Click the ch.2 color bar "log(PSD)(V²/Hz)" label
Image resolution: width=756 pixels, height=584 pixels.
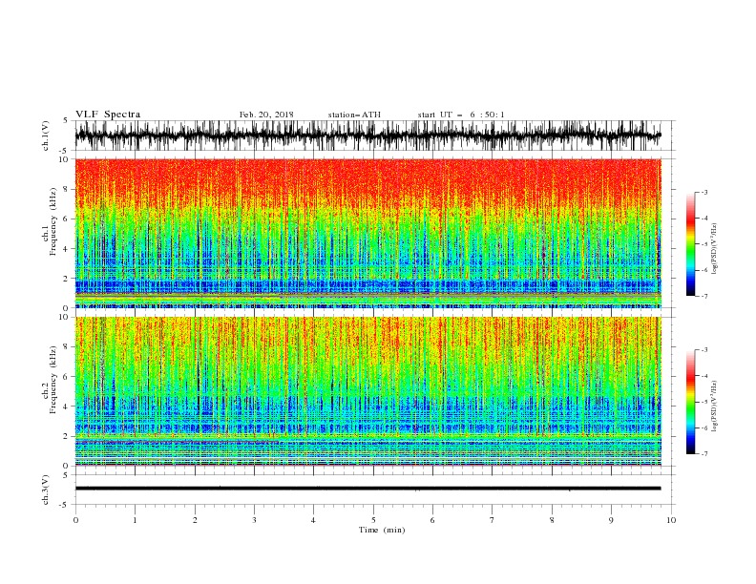714,406
